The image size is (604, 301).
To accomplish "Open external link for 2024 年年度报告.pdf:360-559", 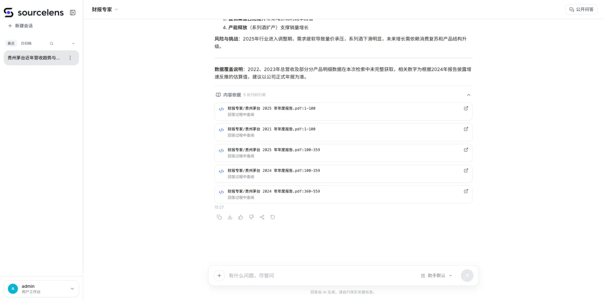I will (466, 191).
